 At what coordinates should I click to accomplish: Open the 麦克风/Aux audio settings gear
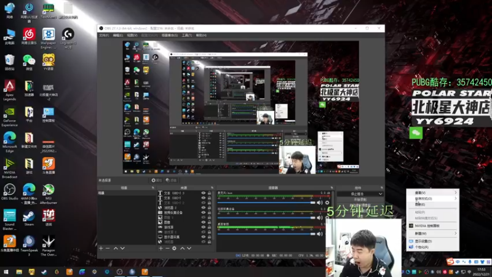[327, 203]
